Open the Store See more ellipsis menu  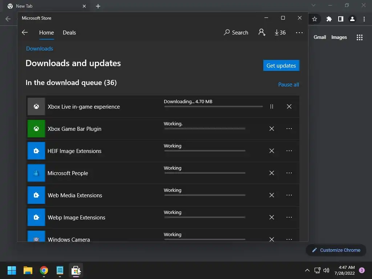pos(299,32)
